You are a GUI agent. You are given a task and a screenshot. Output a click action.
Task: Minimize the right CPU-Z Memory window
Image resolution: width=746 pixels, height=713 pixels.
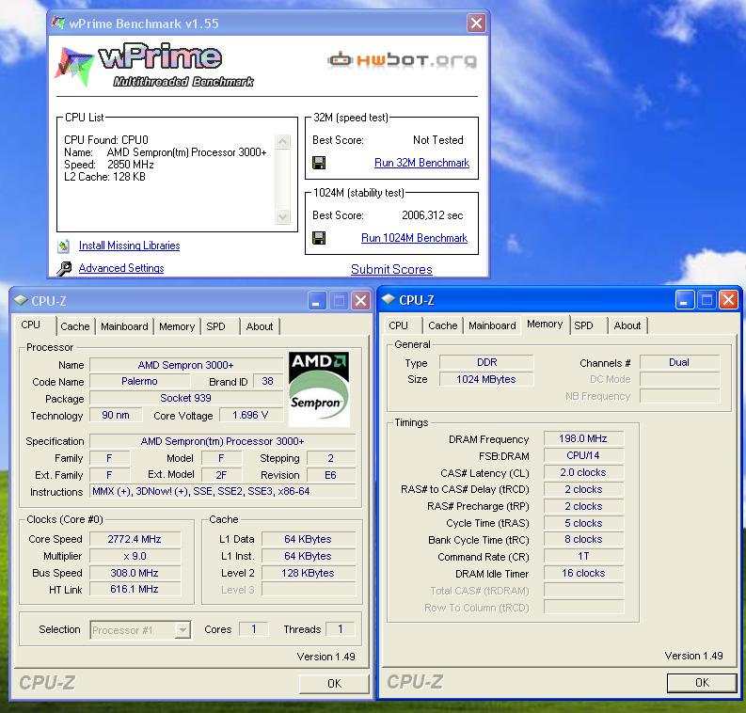click(x=684, y=300)
